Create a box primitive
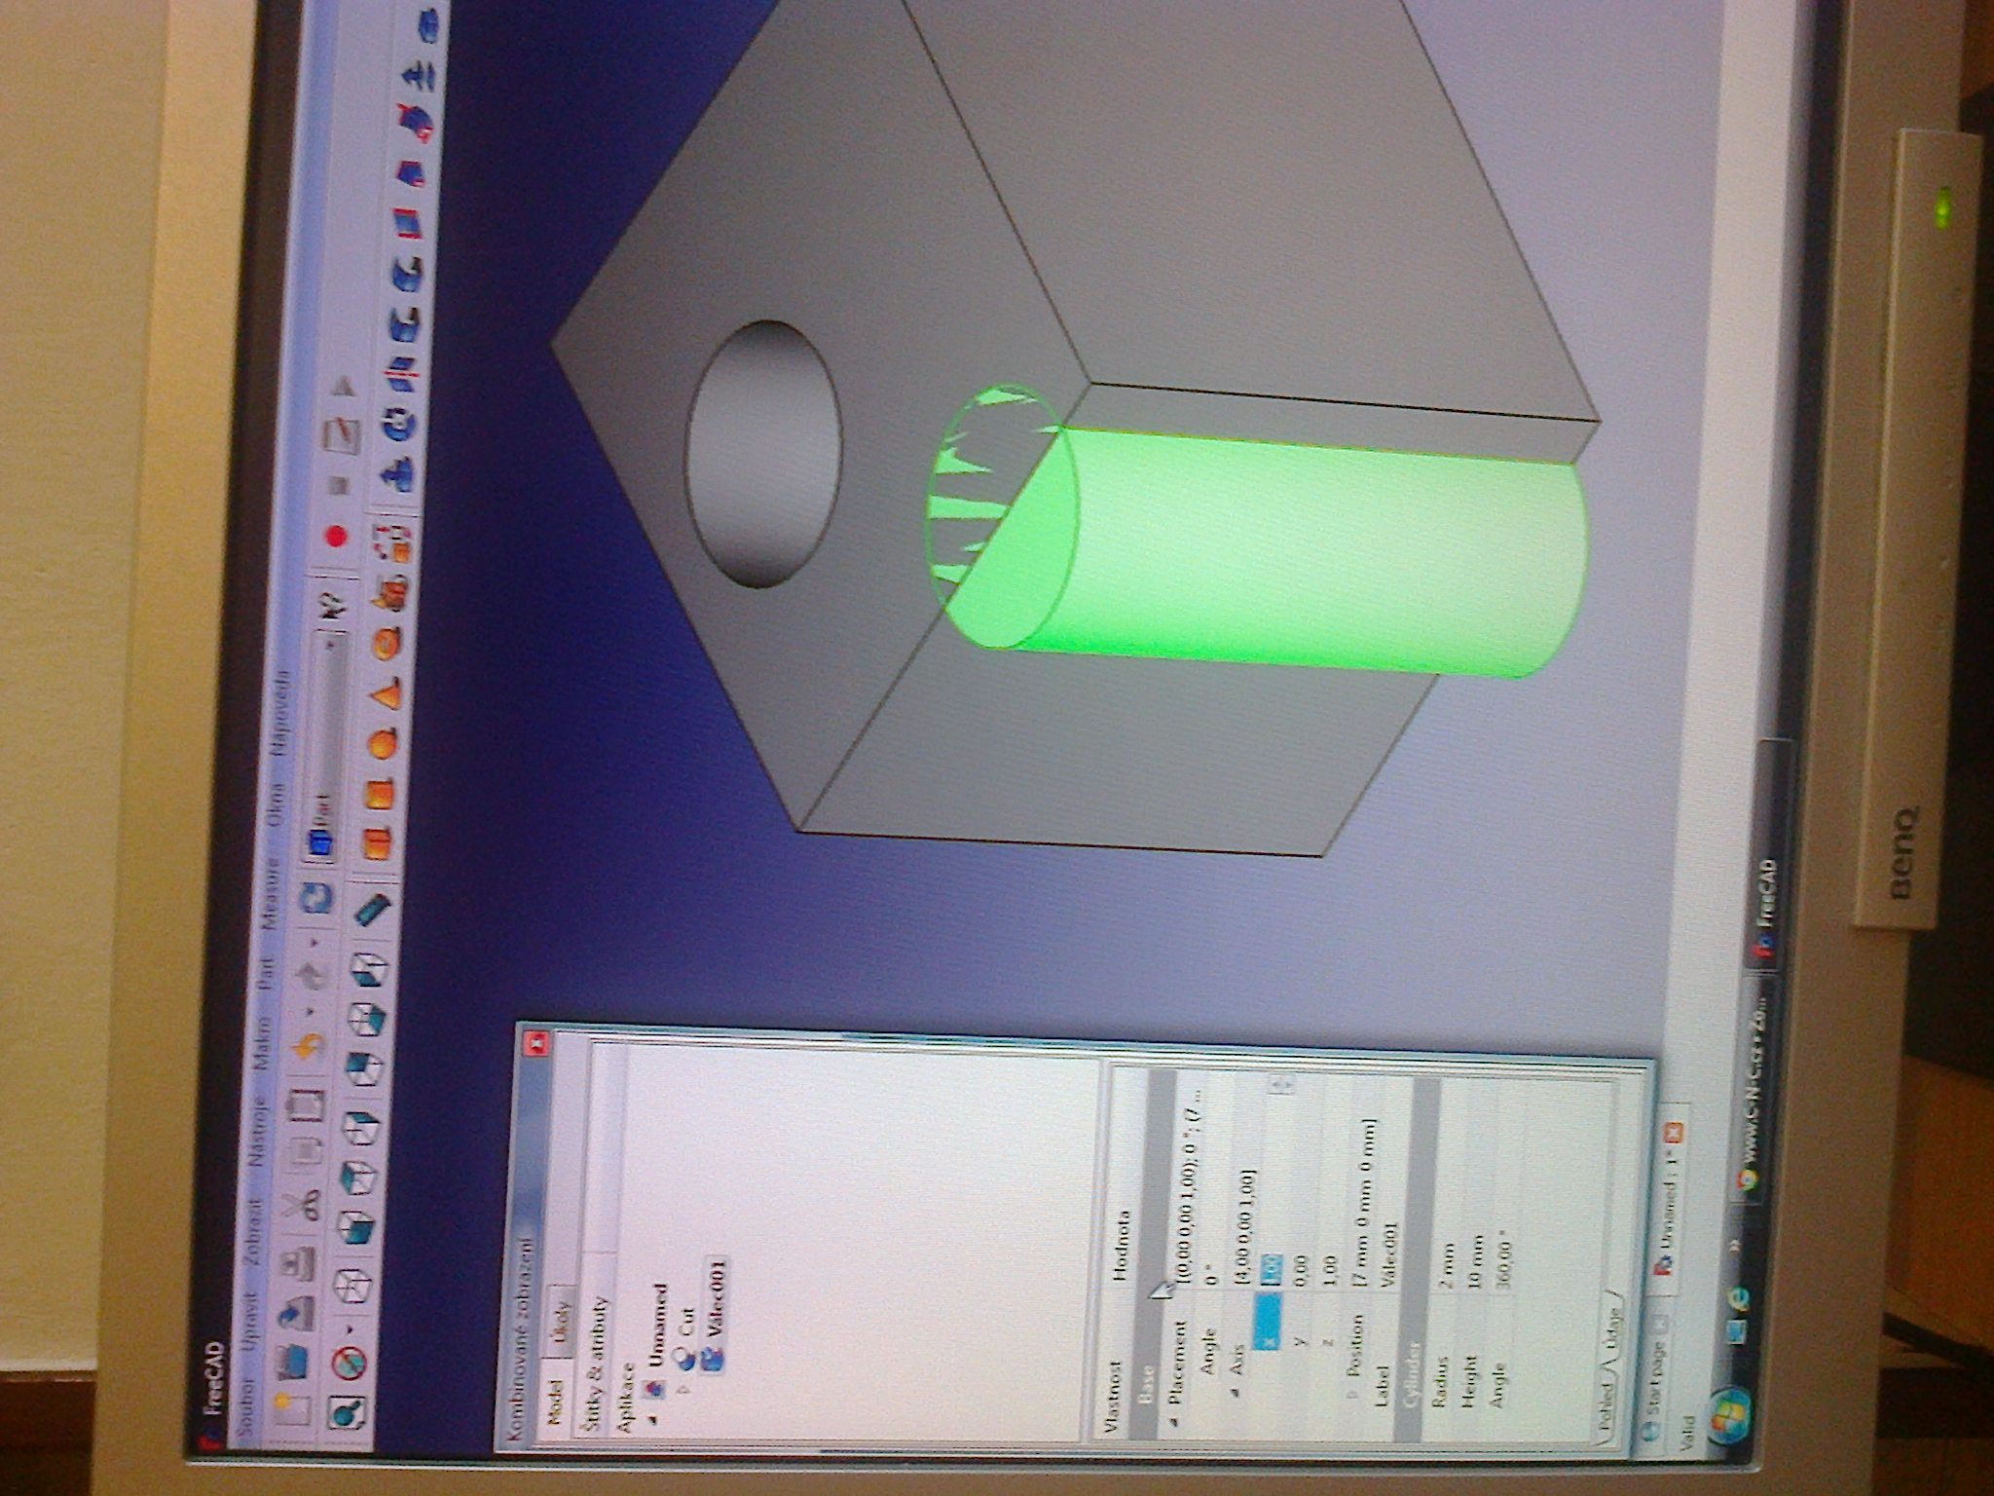The image size is (1994, 1496). [375, 845]
